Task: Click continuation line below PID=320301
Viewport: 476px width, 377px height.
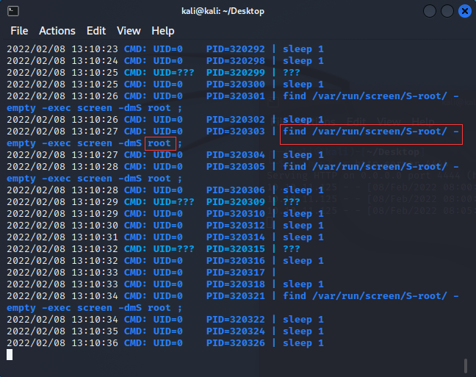Action: point(94,108)
